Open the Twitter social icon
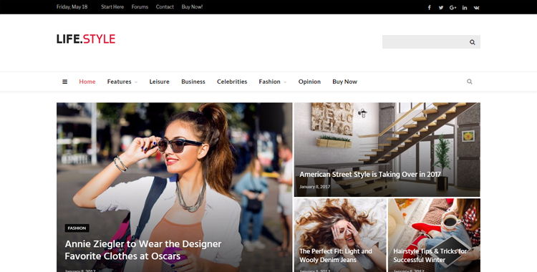 [x=441, y=8]
